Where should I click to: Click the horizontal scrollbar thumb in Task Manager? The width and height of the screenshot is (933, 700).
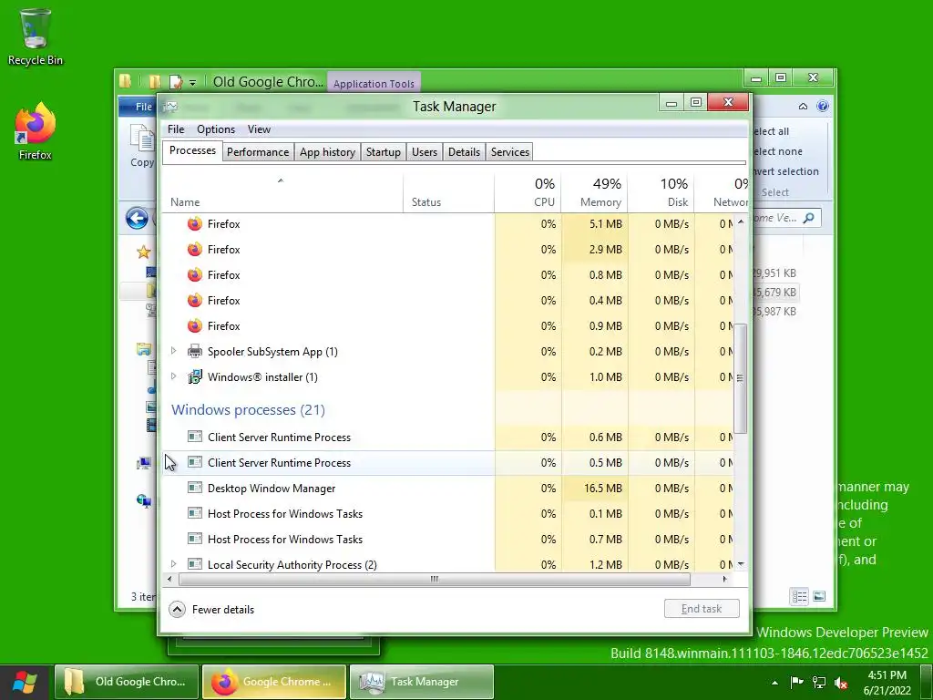(x=435, y=579)
